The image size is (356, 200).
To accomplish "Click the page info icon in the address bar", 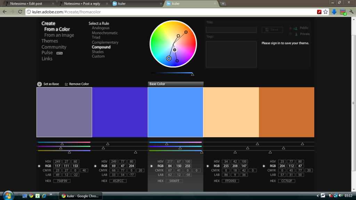I will pyautogui.click(x=29, y=12).
